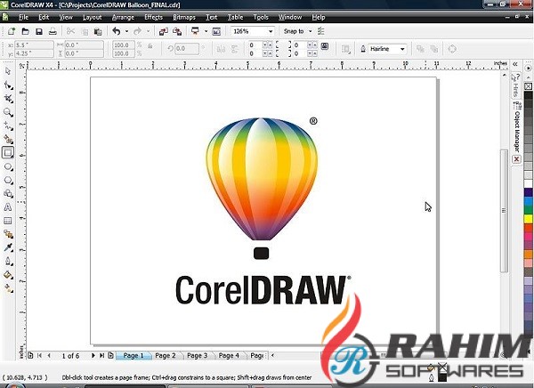
Task: Open undo history dropdown arrow
Action: [x=126, y=31]
